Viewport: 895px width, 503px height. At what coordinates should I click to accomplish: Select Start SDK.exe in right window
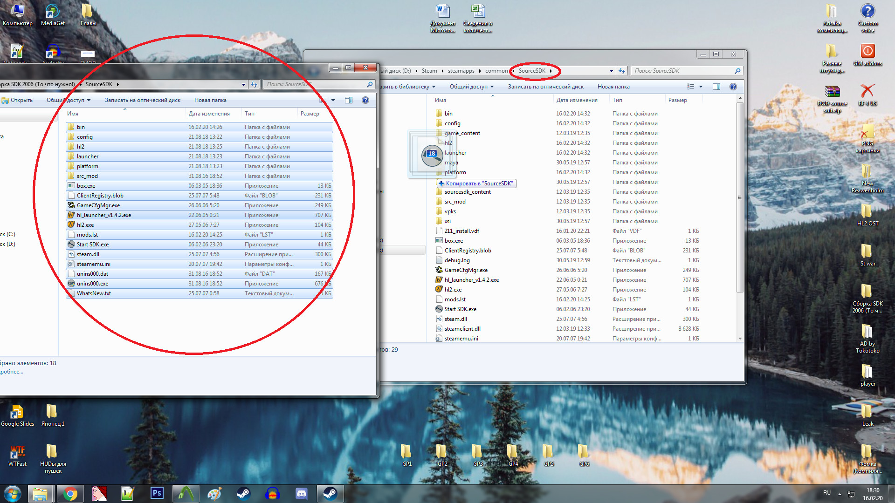pos(460,309)
